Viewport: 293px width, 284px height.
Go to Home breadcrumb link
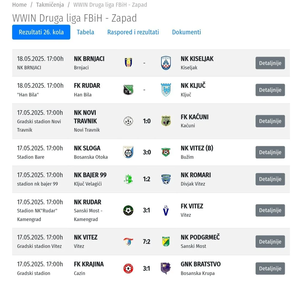(x=20, y=5)
